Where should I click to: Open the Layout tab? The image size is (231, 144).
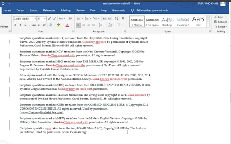coord(34,10)
